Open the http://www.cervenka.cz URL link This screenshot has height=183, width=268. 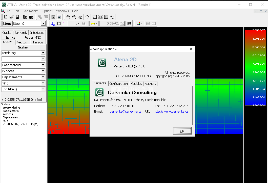pyautogui.click(x=171, y=111)
